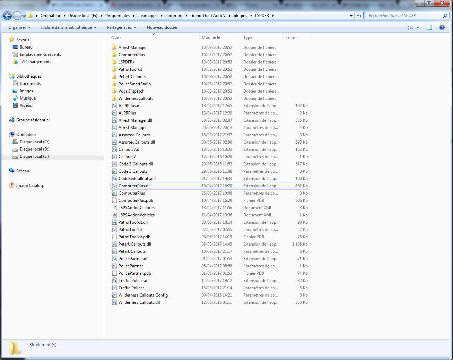Select Wilderness Callouts Config file name
The height and width of the screenshot is (360, 453).
143,295
